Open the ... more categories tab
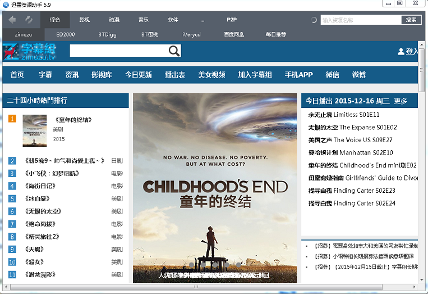Viewport: 428px width, 294px height. (x=203, y=20)
